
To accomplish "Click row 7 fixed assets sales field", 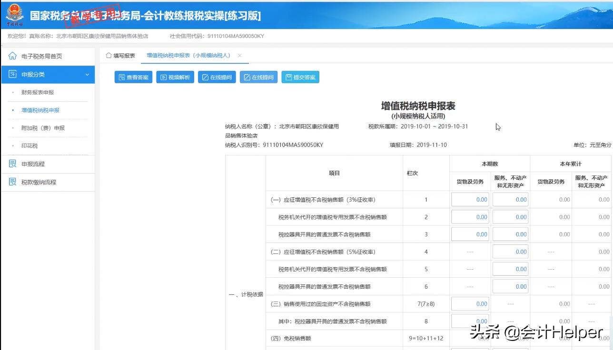I will point(470,303).
